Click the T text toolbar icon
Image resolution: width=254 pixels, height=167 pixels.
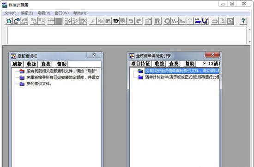[x=190, y=21]
